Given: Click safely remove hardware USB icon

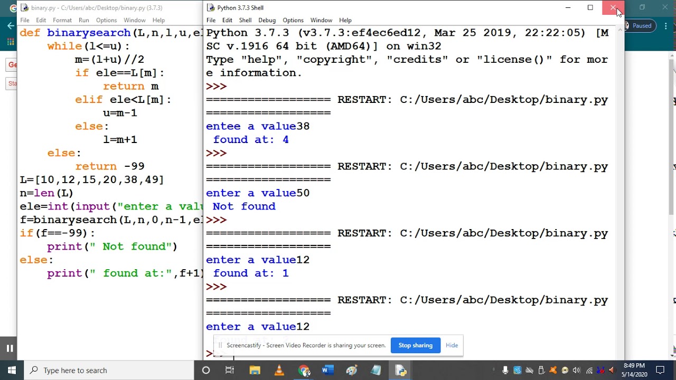Looking at the screenshot, I should (x=541, y=370).
